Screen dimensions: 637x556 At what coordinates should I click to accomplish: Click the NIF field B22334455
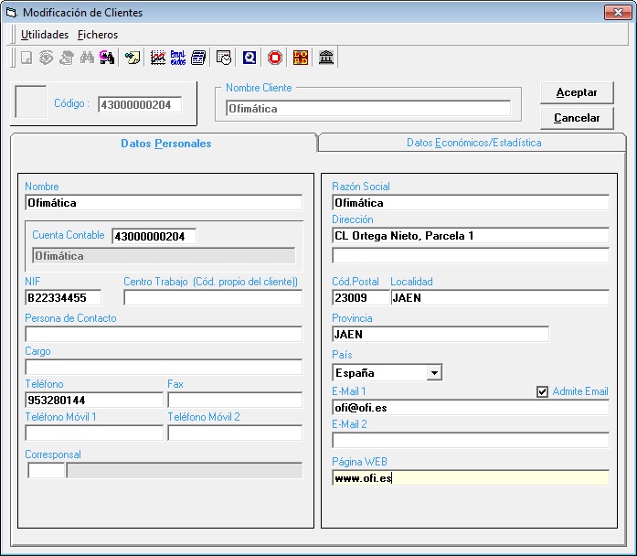click(x=63, y=298)
